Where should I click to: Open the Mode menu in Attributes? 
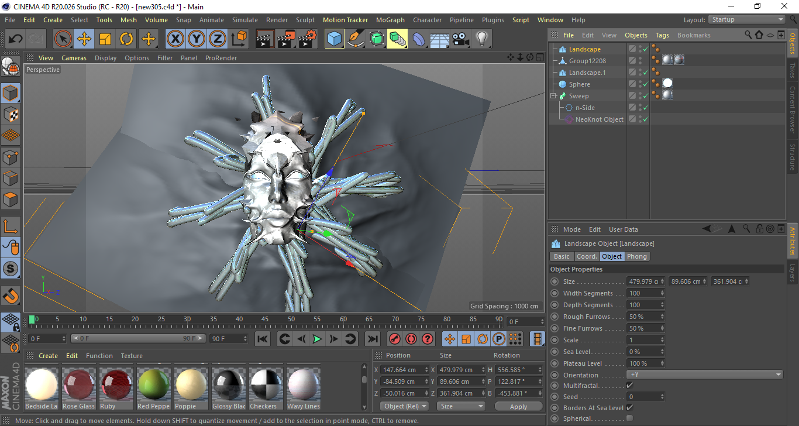point(572,229)
